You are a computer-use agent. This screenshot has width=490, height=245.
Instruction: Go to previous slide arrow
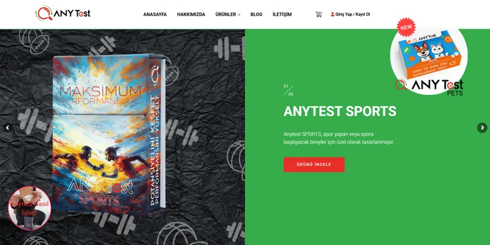[x=7, y=127]
